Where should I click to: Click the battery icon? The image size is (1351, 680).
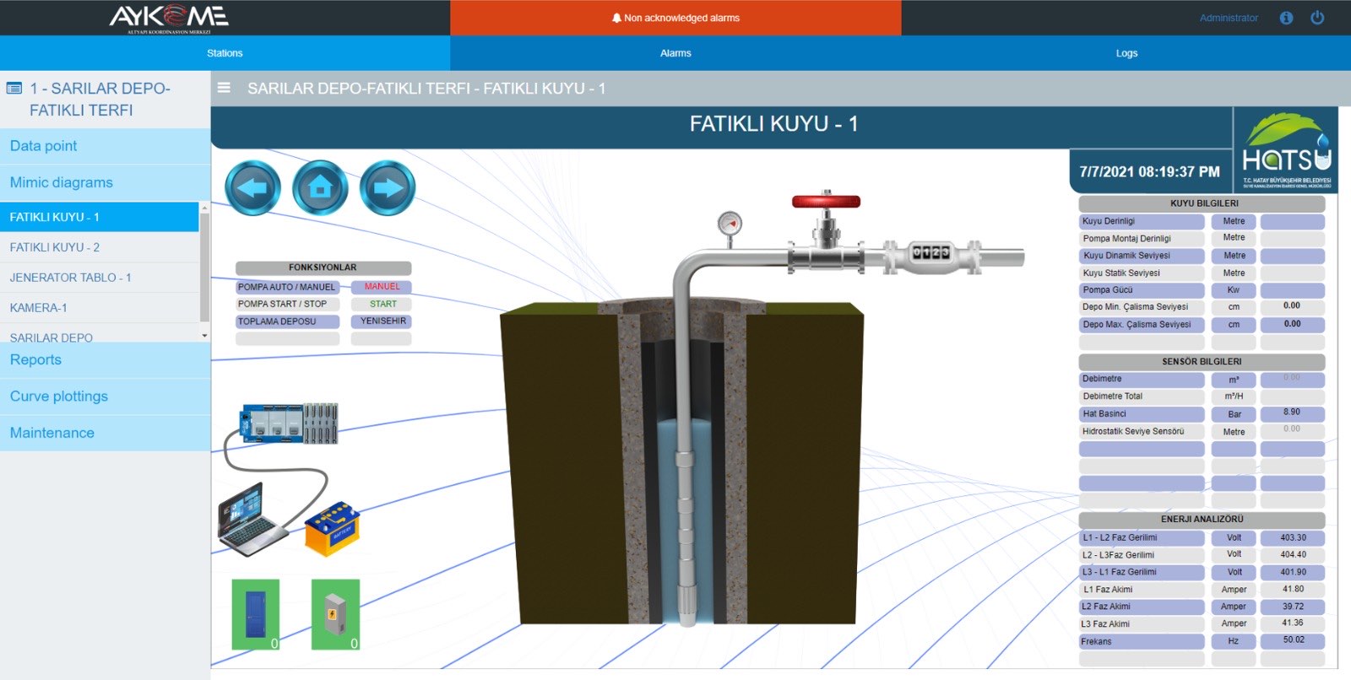(332, 529)
